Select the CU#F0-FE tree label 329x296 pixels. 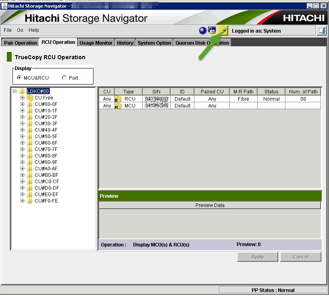tap(46, 201)
